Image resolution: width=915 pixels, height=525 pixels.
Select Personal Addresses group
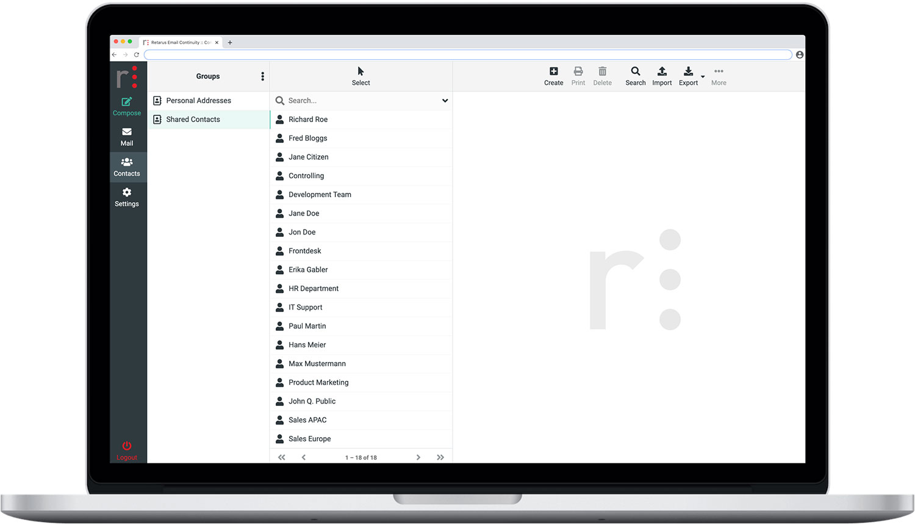pyautogui.click(x=209, y=101)
